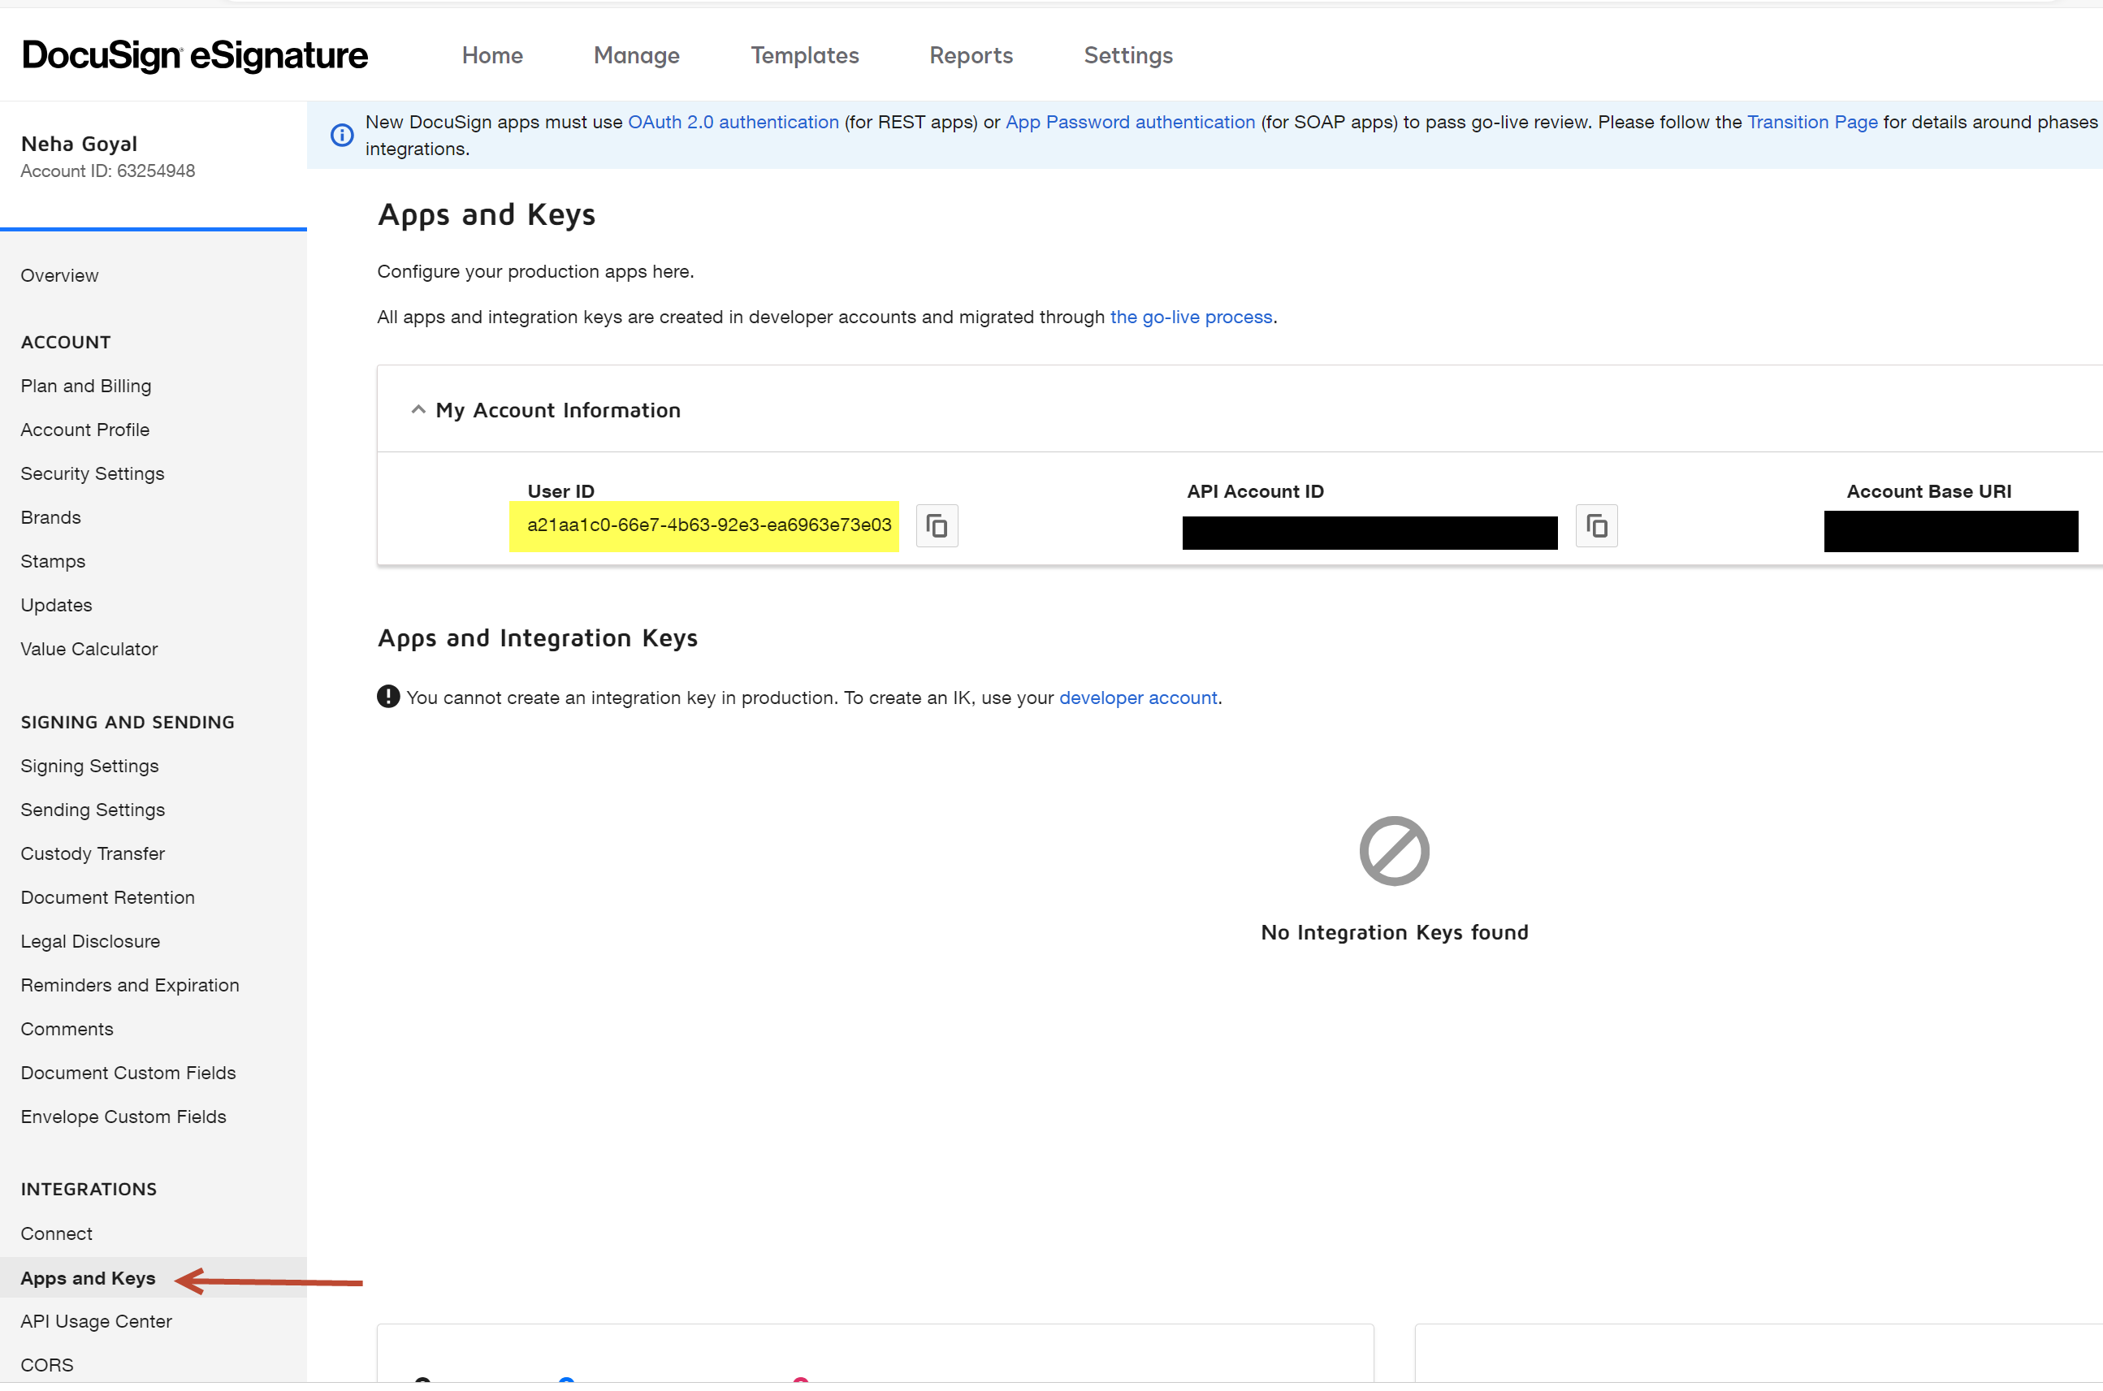Viewport: 2103px width, 1391px height.
Task: Select the Manage menu item
Action: 637,56
